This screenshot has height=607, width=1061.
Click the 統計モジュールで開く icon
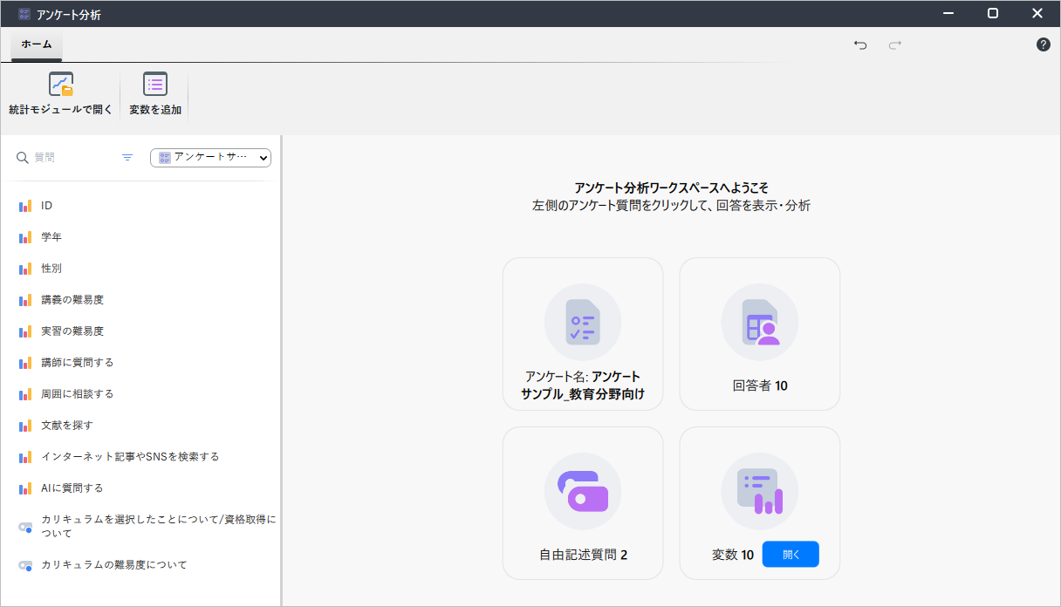tap(61, 85)
